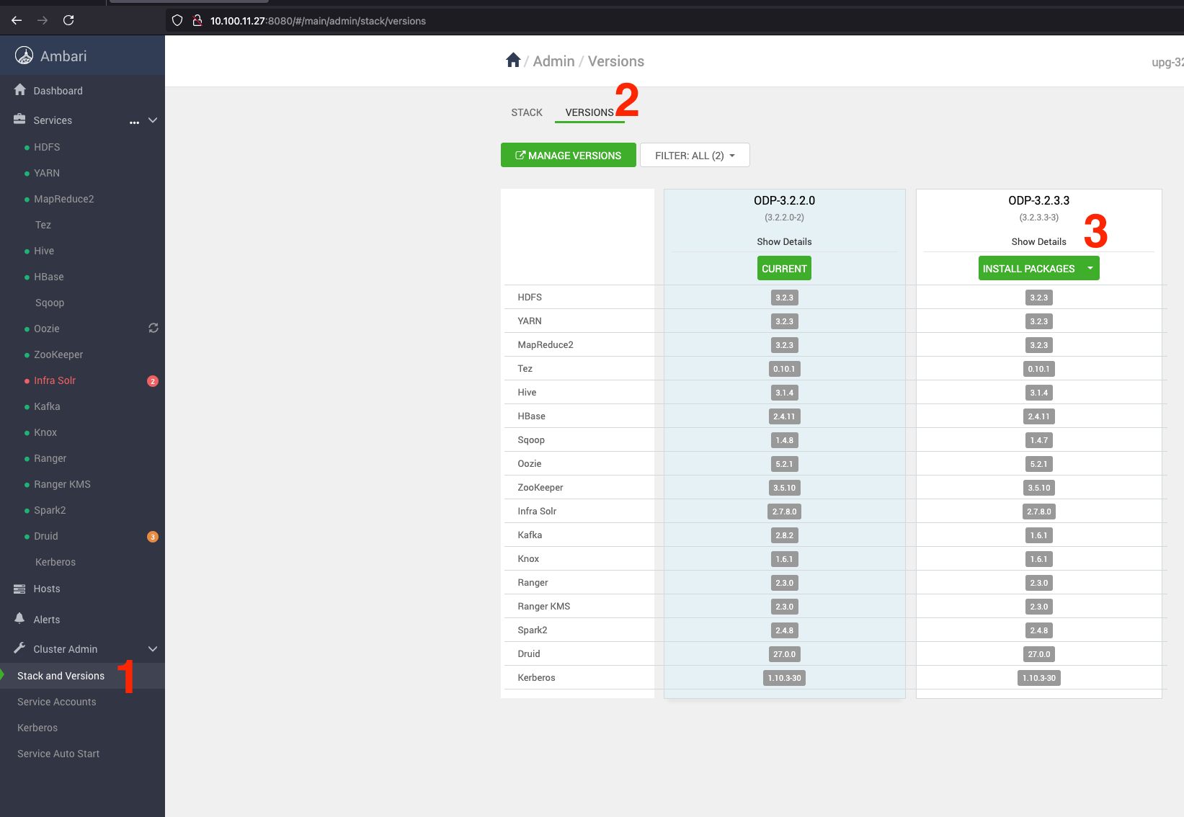Screen dimensions: 1184x817
Task: Collapse the Services section chevron
Action: pos(153,120)
